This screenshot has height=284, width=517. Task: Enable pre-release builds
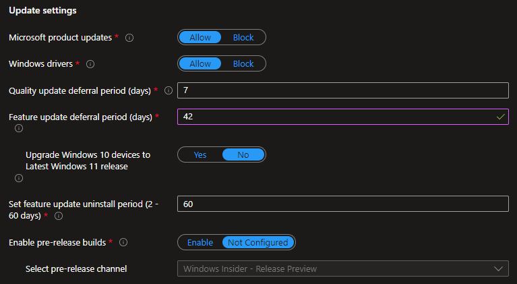[x=200, y=242]
